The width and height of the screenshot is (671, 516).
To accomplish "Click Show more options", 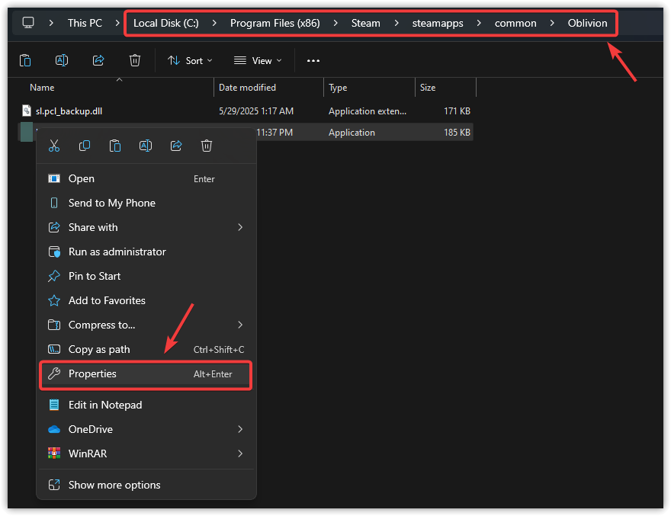I will point(114,485).
